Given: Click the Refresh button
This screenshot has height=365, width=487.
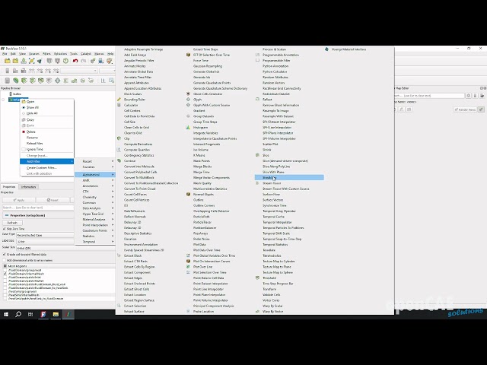Looking at the screenshot, I should tap(12, 223).
